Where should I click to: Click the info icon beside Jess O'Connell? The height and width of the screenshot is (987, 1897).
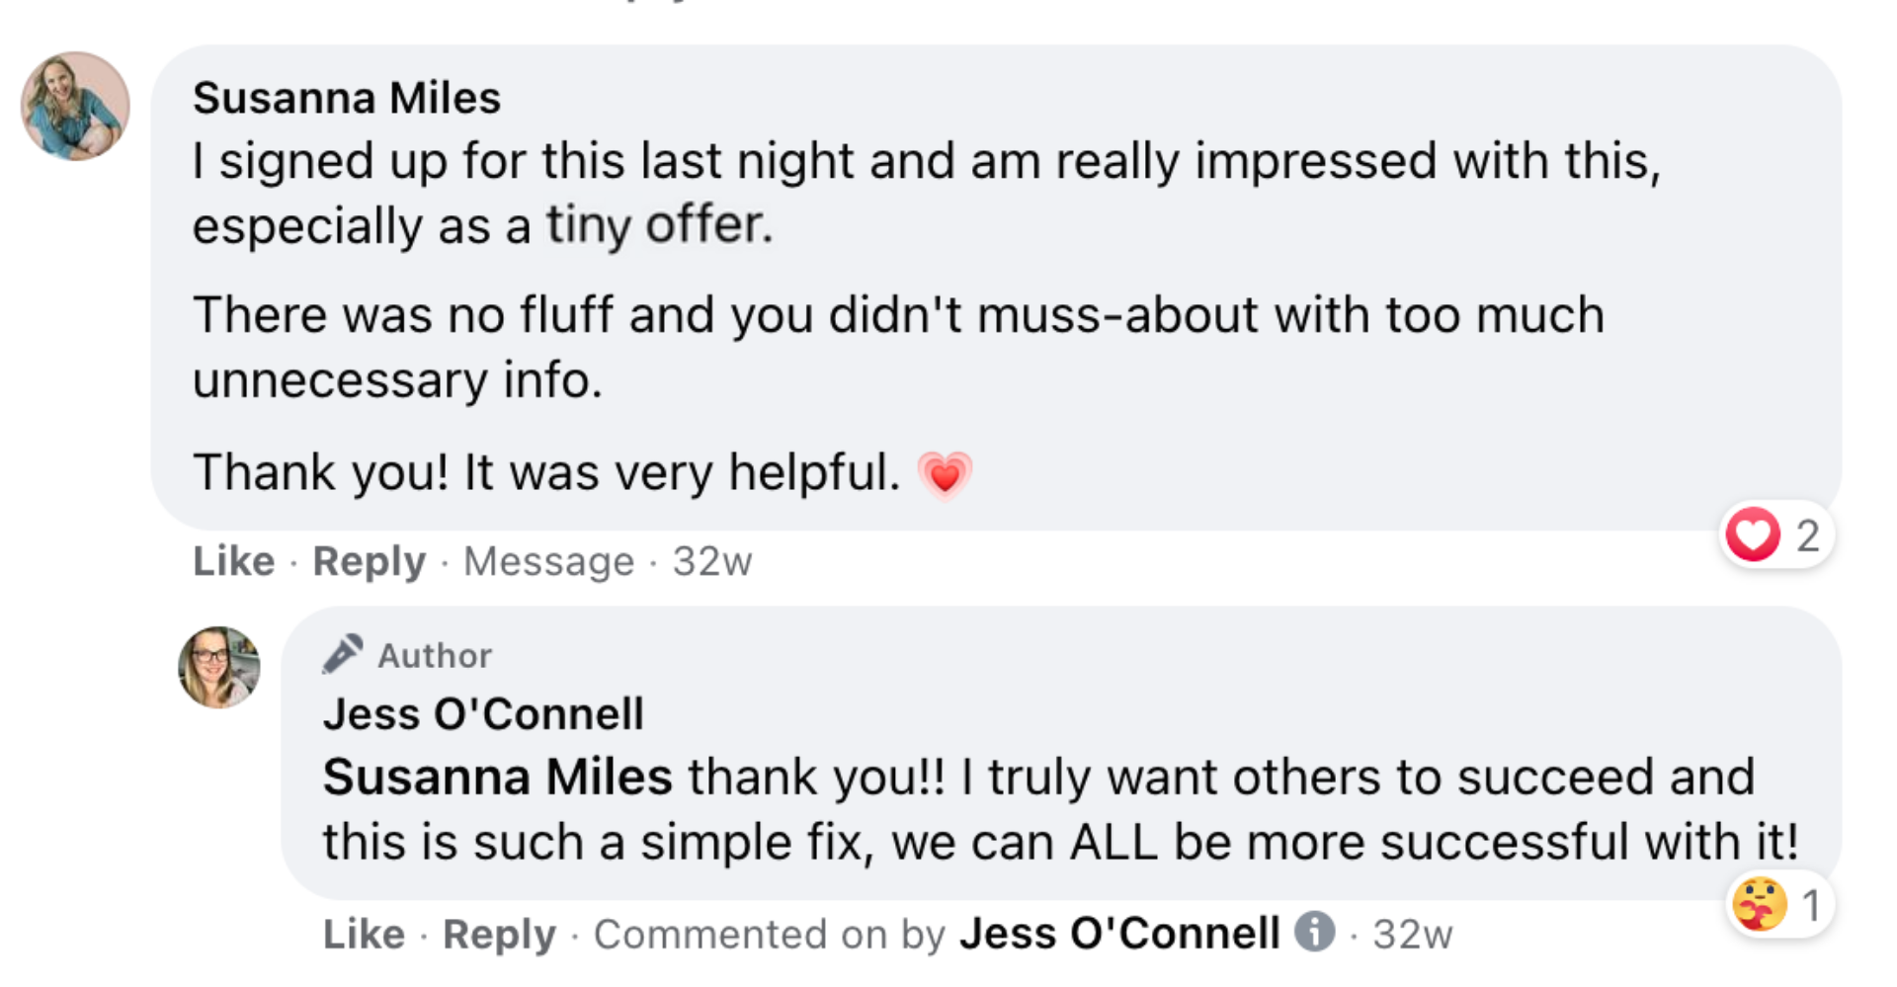(x=1314, y=931)
